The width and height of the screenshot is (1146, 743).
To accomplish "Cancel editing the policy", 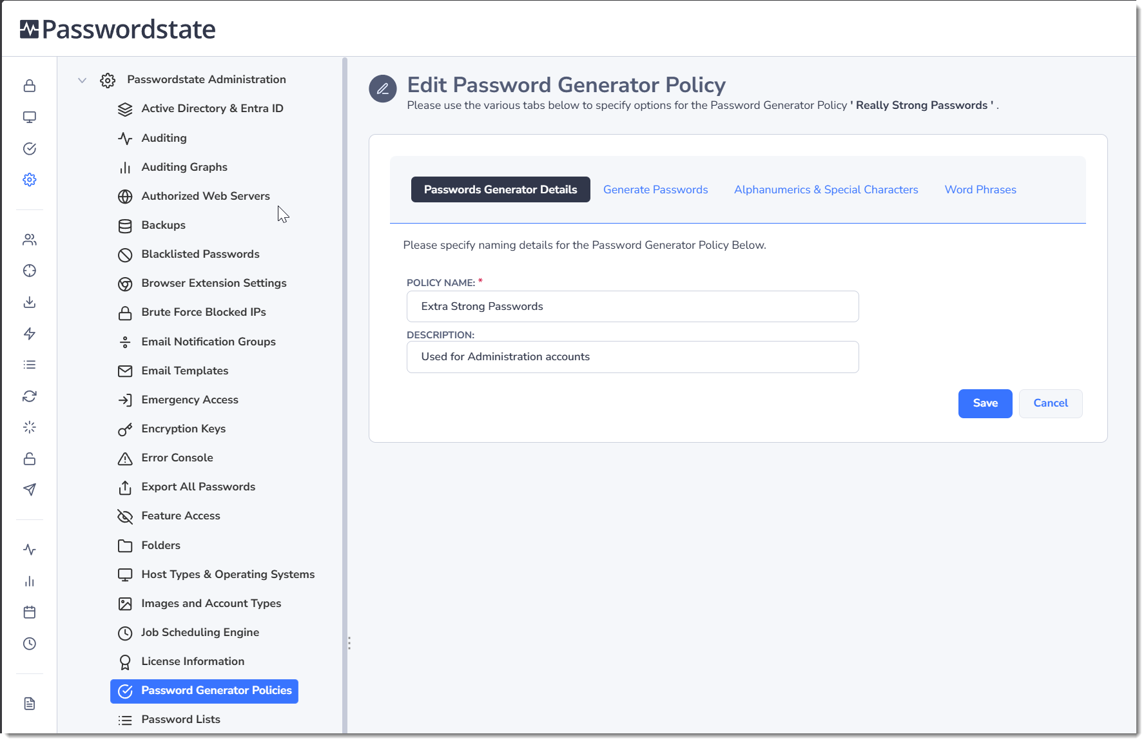I will pos(1051,403).
